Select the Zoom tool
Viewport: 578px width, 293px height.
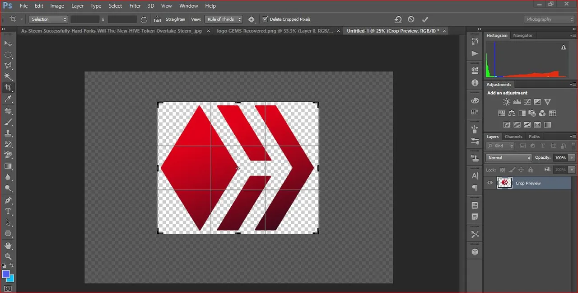point(8,256)
